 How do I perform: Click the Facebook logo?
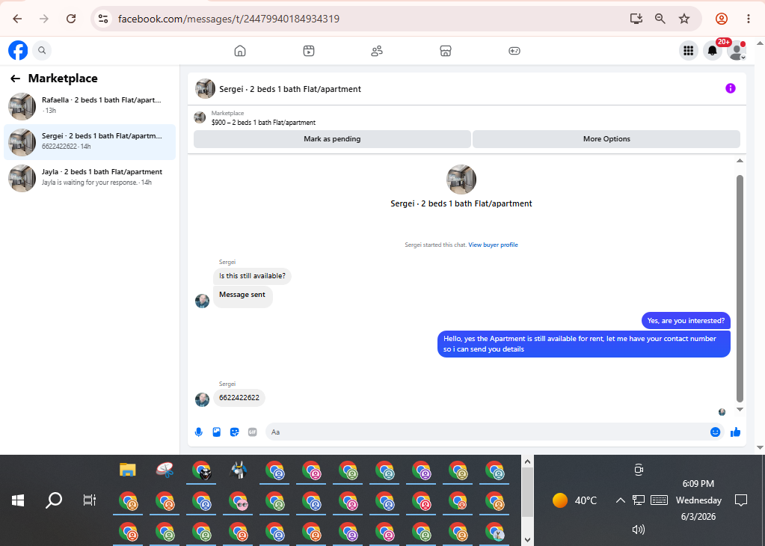(18, 50)
